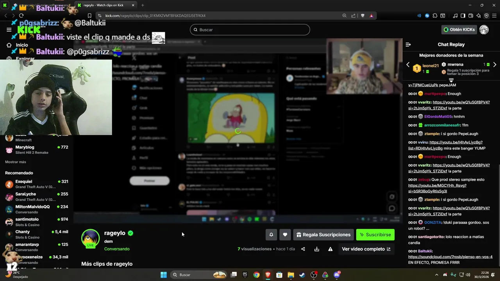The height and width of the screenshot is (281, 500).
Task: Click the Brave Rewards triangle icon
Action: coord(371,16)
